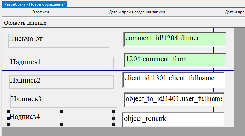This screenshot has width=245, height=136.
Task: Click the comment_id!1204.dttmcr field
Action: (174, 39)
